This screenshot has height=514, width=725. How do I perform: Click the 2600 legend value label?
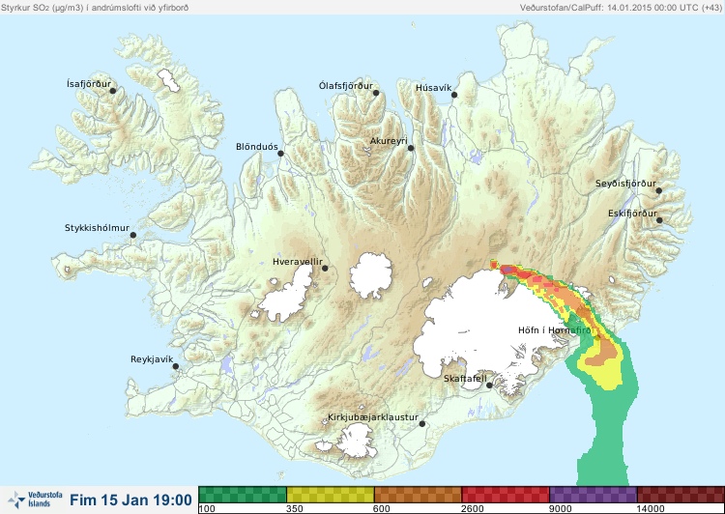[x=473, y=509]
